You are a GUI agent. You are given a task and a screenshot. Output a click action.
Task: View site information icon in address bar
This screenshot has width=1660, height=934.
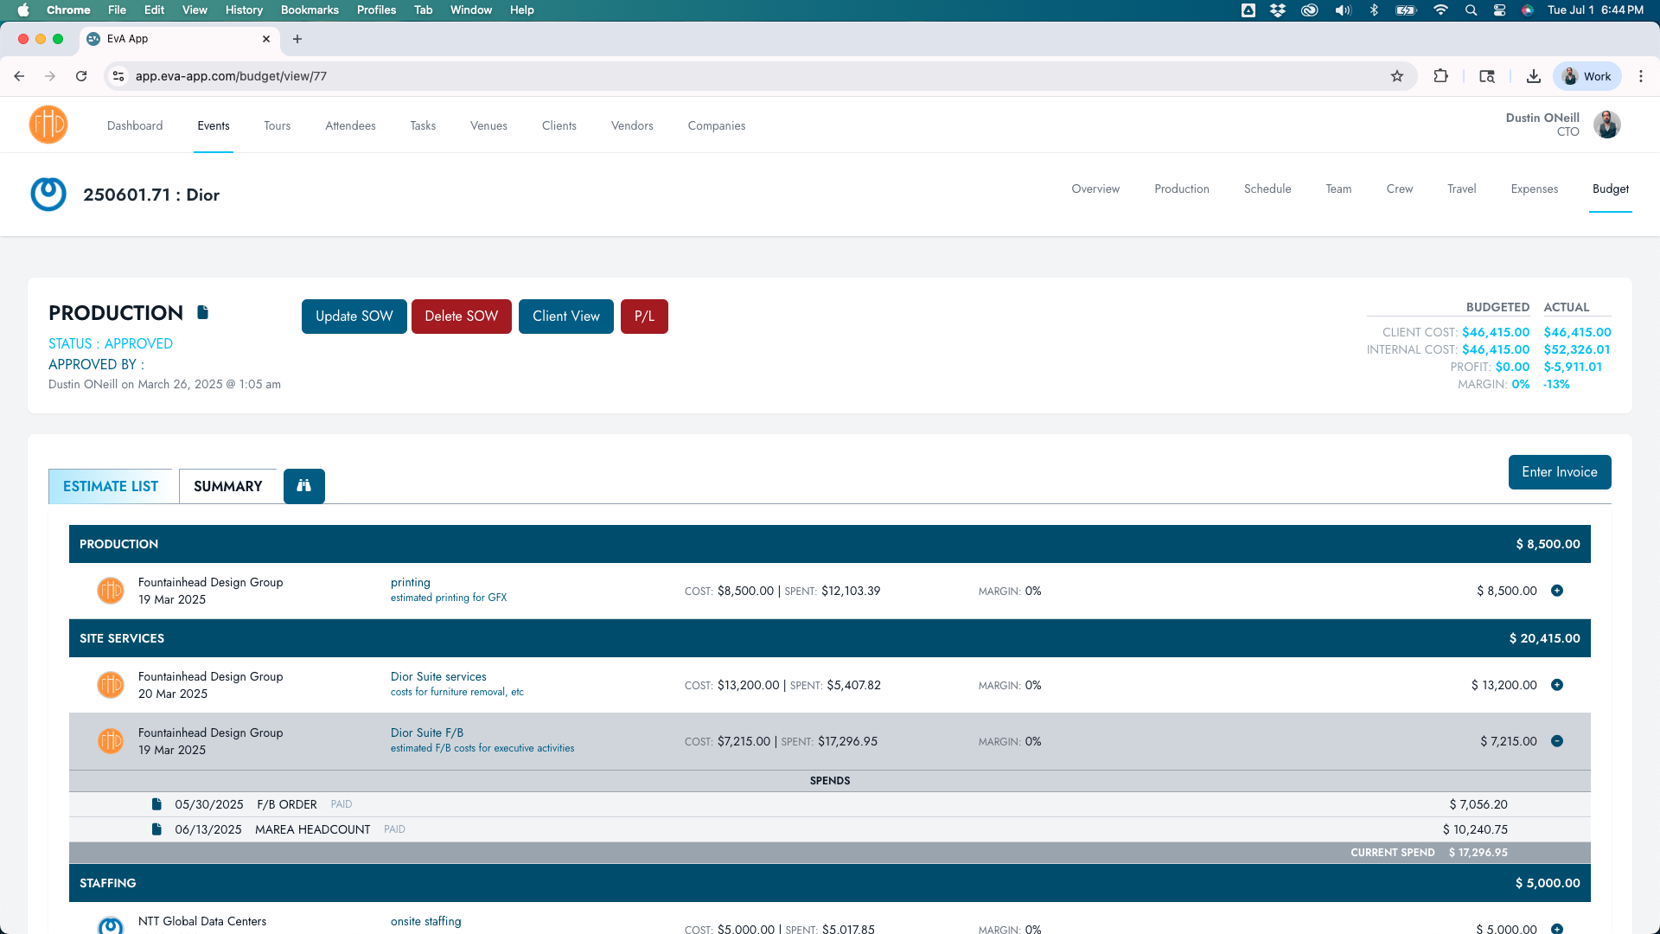coord(118,76)
